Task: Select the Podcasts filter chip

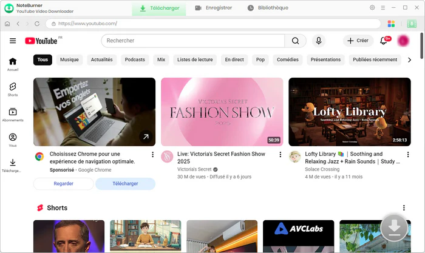Action: click(x=135, y=60)
